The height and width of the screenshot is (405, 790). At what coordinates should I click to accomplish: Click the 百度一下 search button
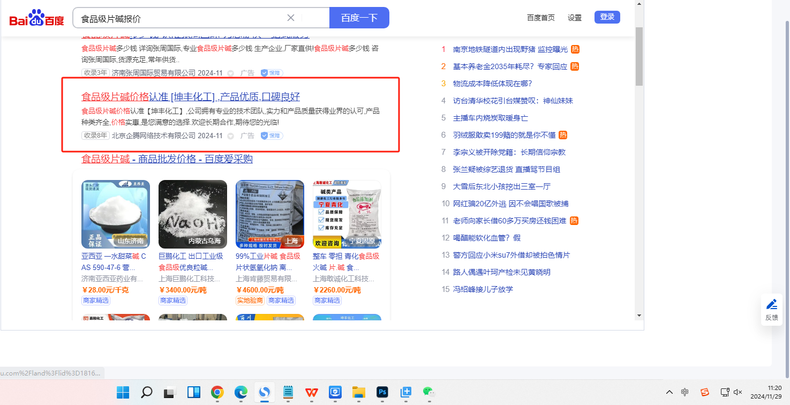pyautogui.click(x=359, y=18)
